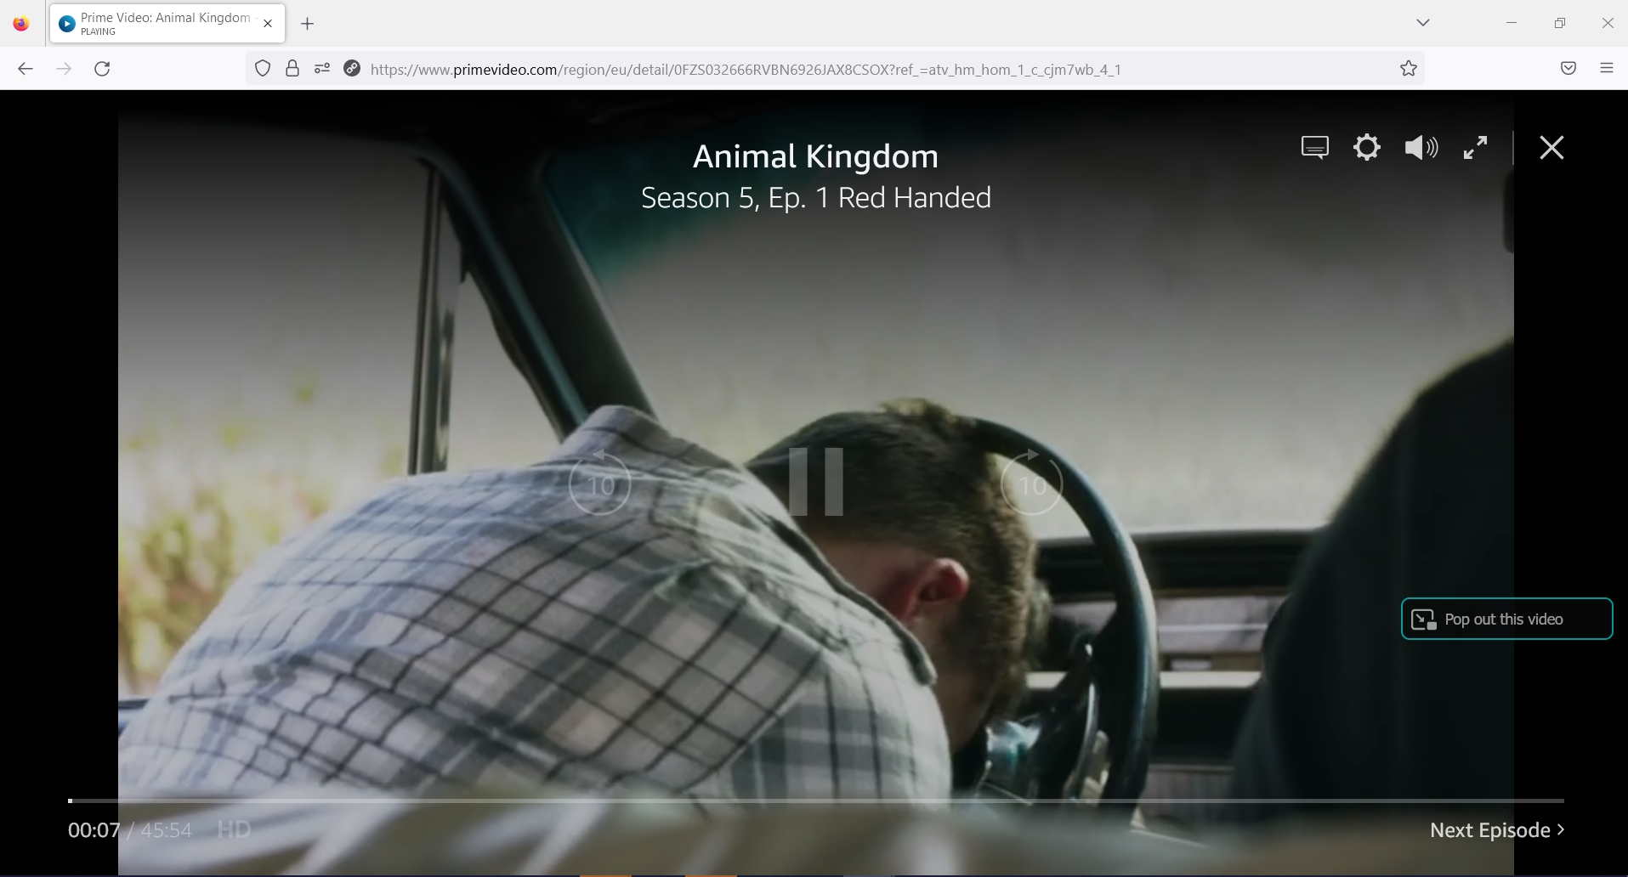Screen dimensions: 1628x877
Task: Skip forward 10 seconds
Action: click(1031, 484)
